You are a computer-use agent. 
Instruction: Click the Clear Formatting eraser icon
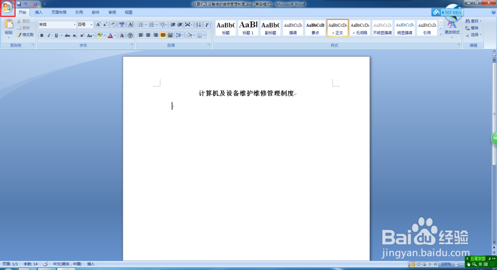[x=113, y=25]
